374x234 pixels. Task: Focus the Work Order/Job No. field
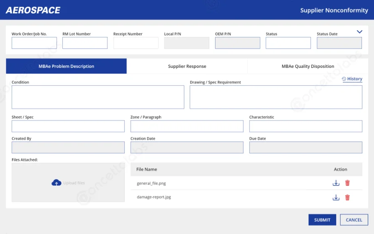34,43
